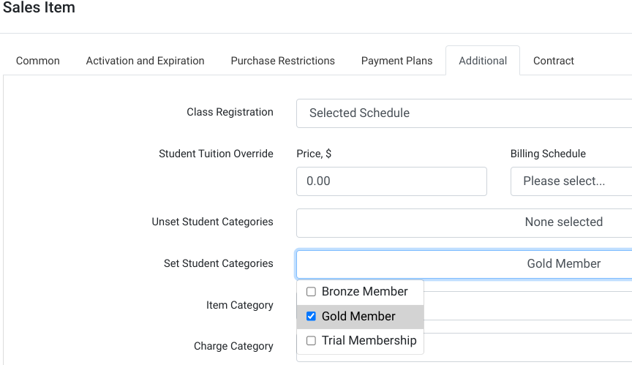Click the Item Category label
632x365 pixels.
click(240, 305)
